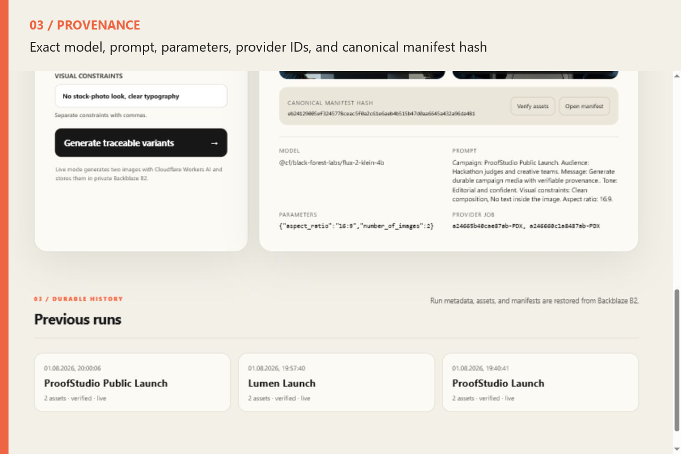
Task: Click the Generate traceable variants button
Action: pos(141,143)
